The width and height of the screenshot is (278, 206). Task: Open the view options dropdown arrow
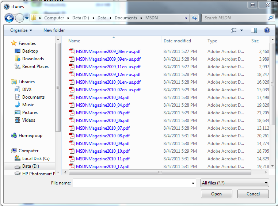(241, 30)
